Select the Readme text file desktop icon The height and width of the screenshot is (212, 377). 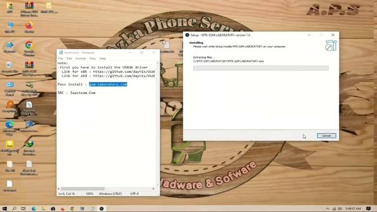pyautogui.click(x=29, y=108)
